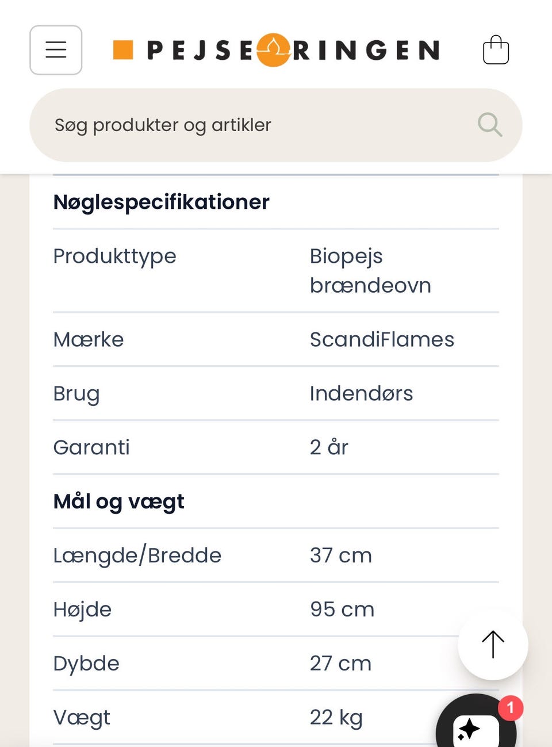Click the Højde value "95 cm"

[342, 610]
